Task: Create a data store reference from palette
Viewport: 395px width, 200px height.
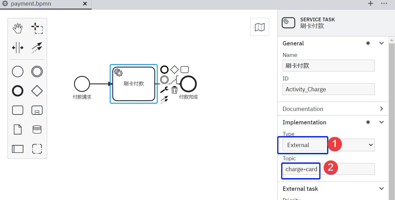Action: coord(37,129)
